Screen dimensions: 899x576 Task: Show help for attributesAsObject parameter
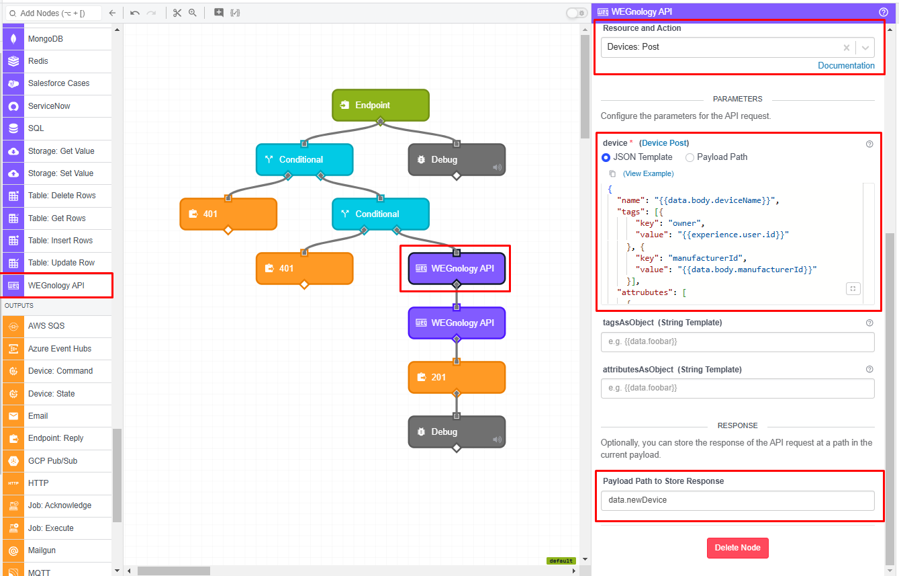869,370
